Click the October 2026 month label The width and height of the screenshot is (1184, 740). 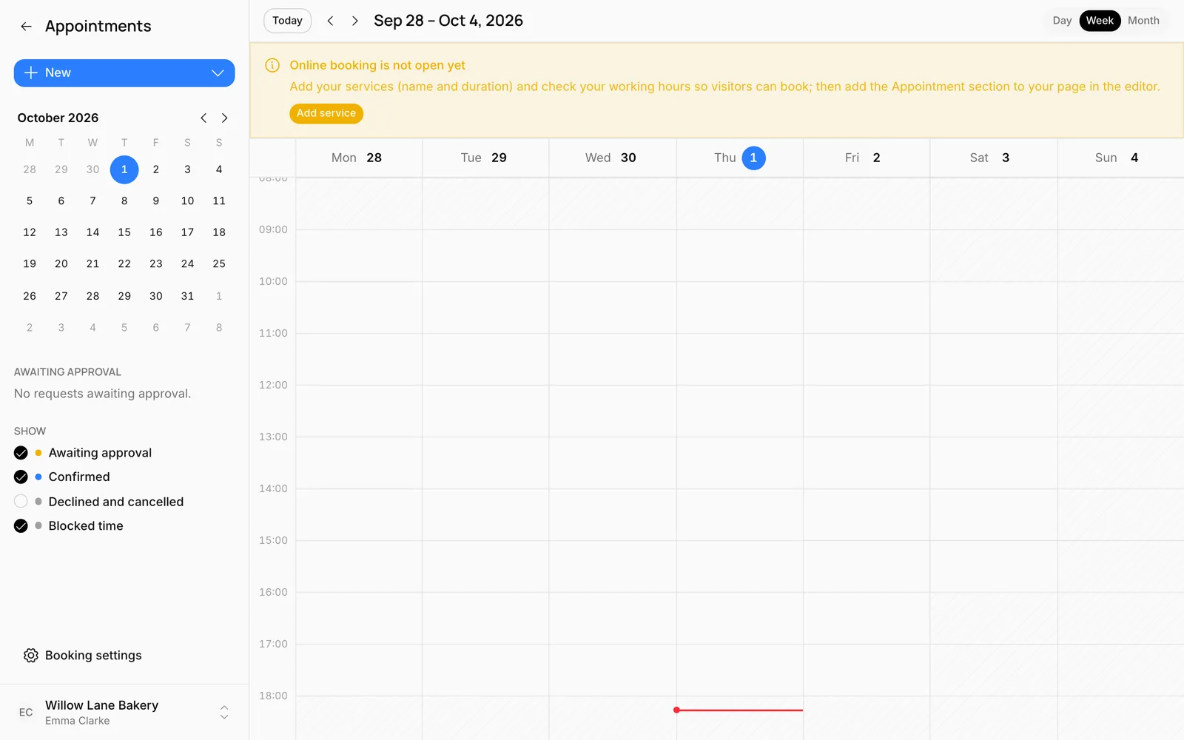pos(58,118)
